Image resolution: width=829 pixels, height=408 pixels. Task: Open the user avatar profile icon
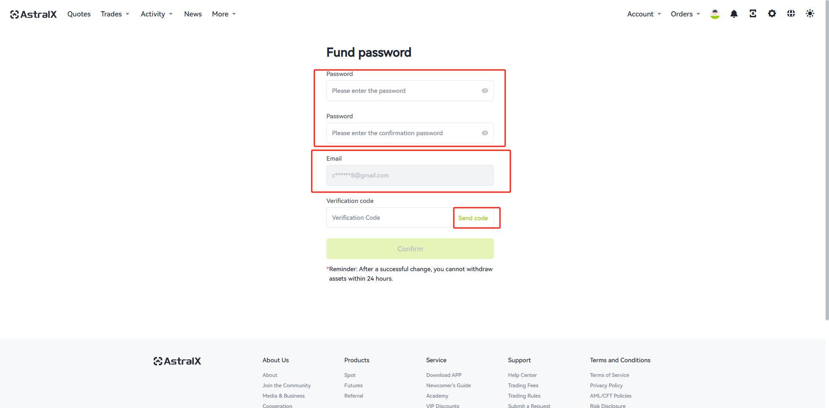tap(715, 14)
